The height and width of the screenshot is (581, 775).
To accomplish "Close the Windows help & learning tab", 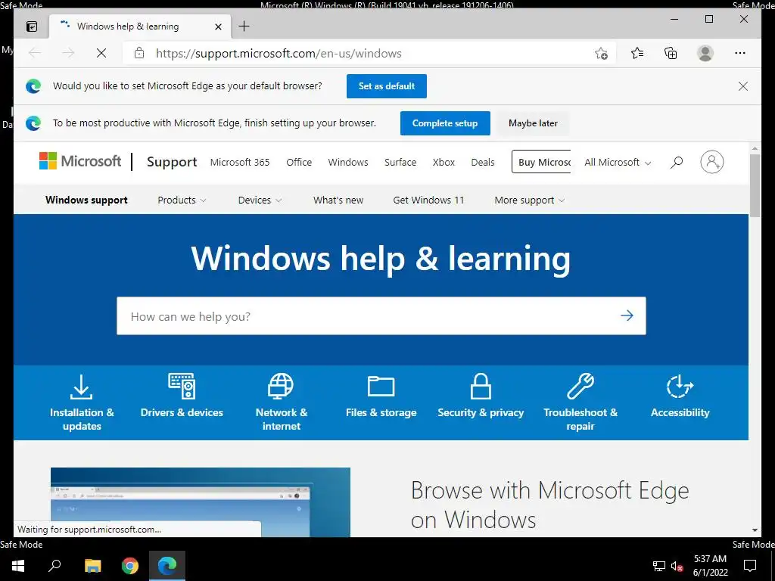I will [218, 26].
